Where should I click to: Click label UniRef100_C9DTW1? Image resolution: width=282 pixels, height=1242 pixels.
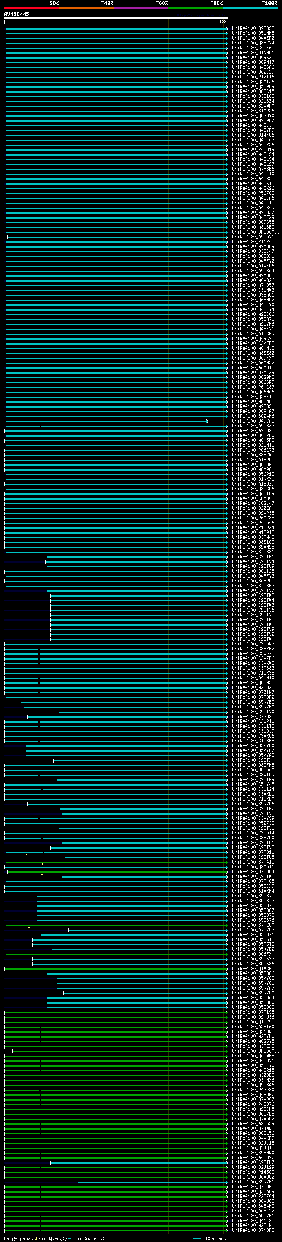253,556
